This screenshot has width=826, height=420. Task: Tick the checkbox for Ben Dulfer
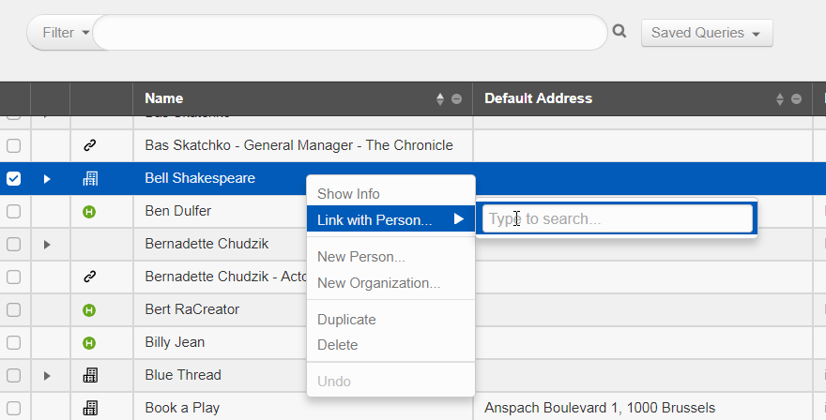14,211
